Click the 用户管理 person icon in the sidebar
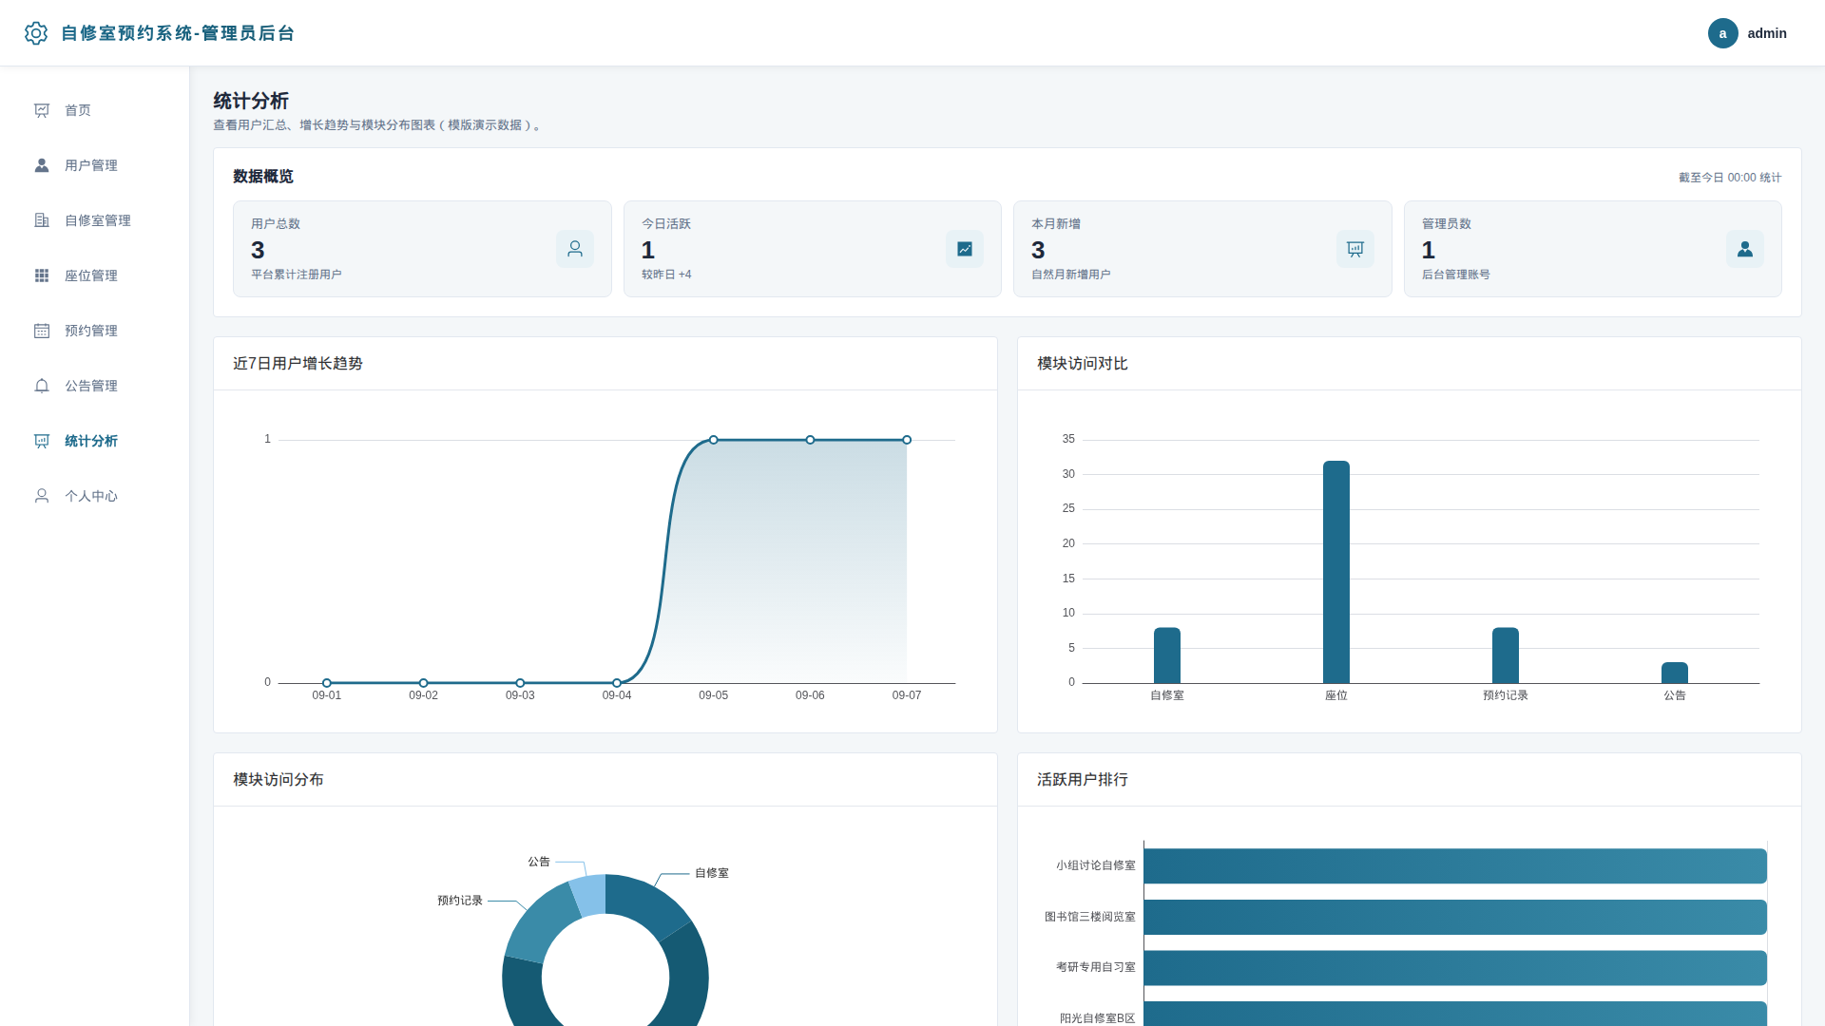 click(x=42, y=165)
